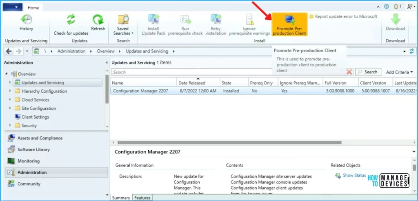
Task: Collapse details pane chevron
Action: click(x=413, y=152)
